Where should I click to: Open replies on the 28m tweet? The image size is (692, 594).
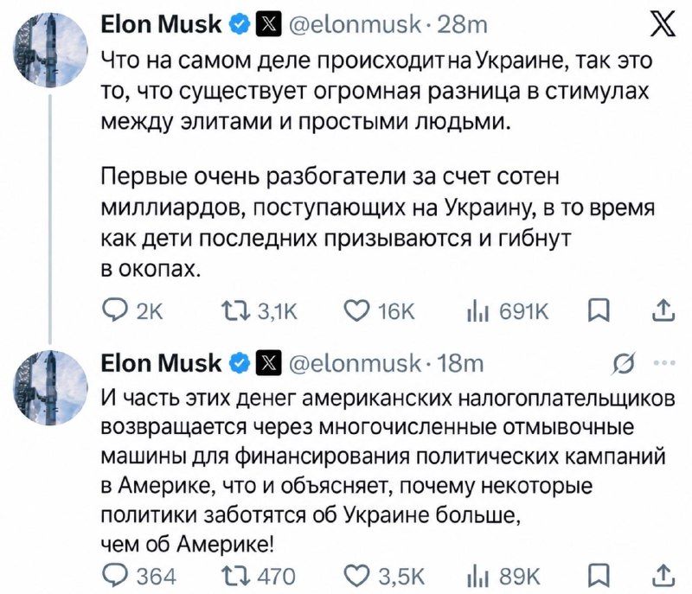pos(132,311)
